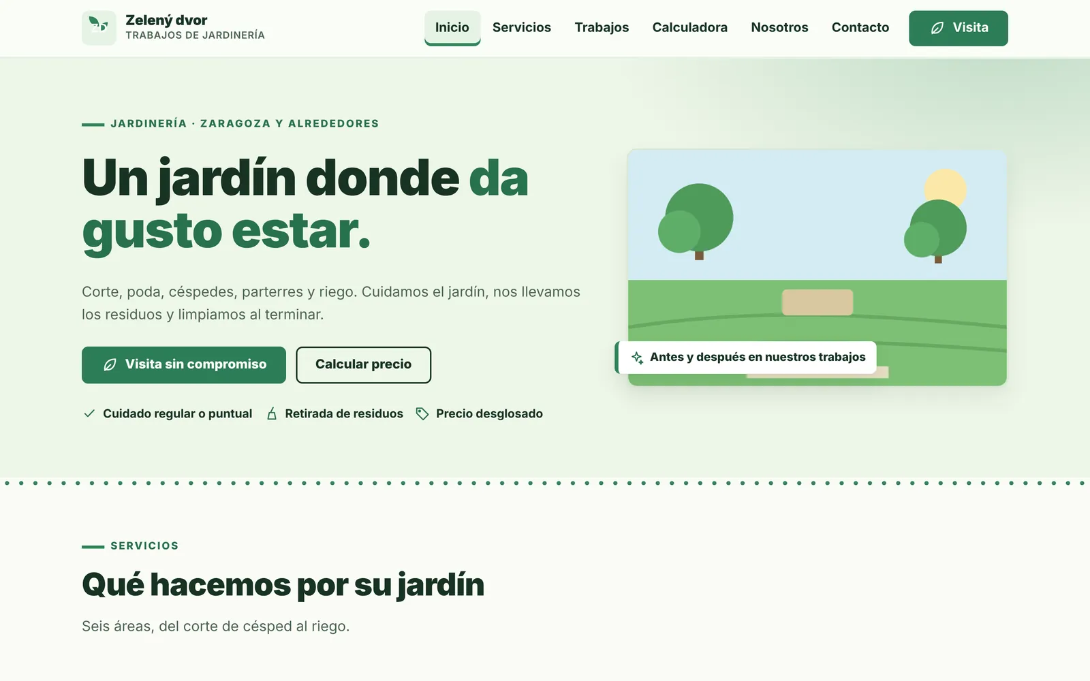Click the waste bag icon by Retirada de residuos
The image size is (1090, 681).
click(272, 413)
